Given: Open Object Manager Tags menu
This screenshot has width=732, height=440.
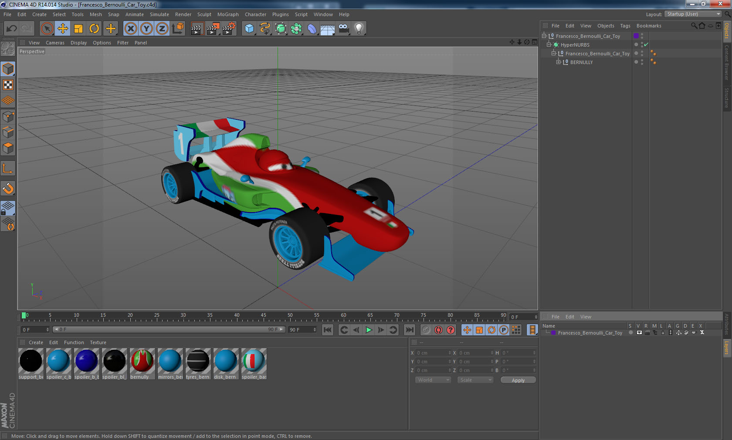Looking at the screenshot, I should tap(625, 26).
